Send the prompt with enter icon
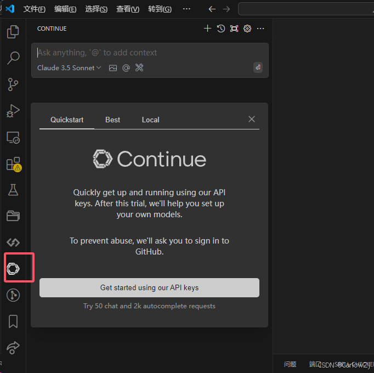This screenshot has width=374, height=373. (258, 67)
